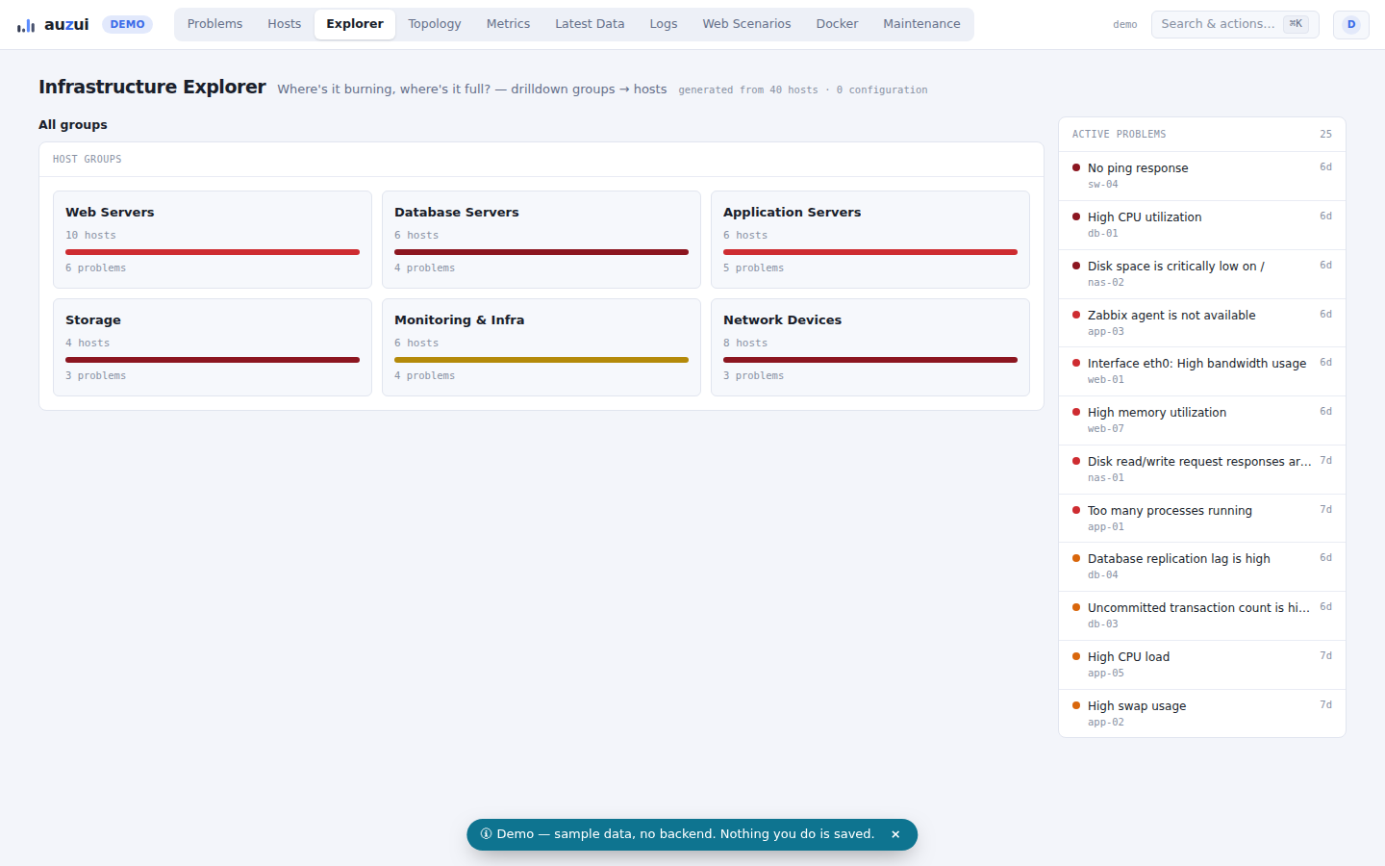Switch to Web Scenarios tab

(746, 24)
